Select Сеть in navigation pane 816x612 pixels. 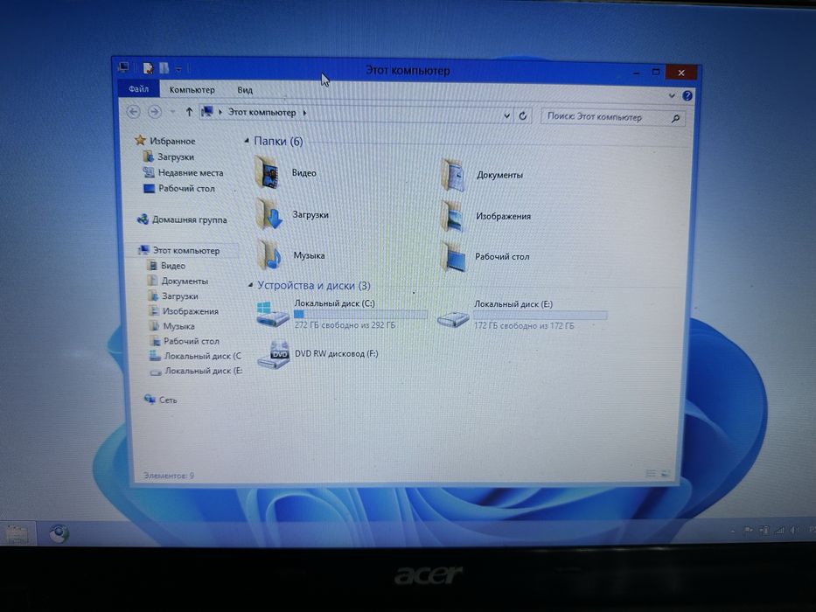pos(160,400)
